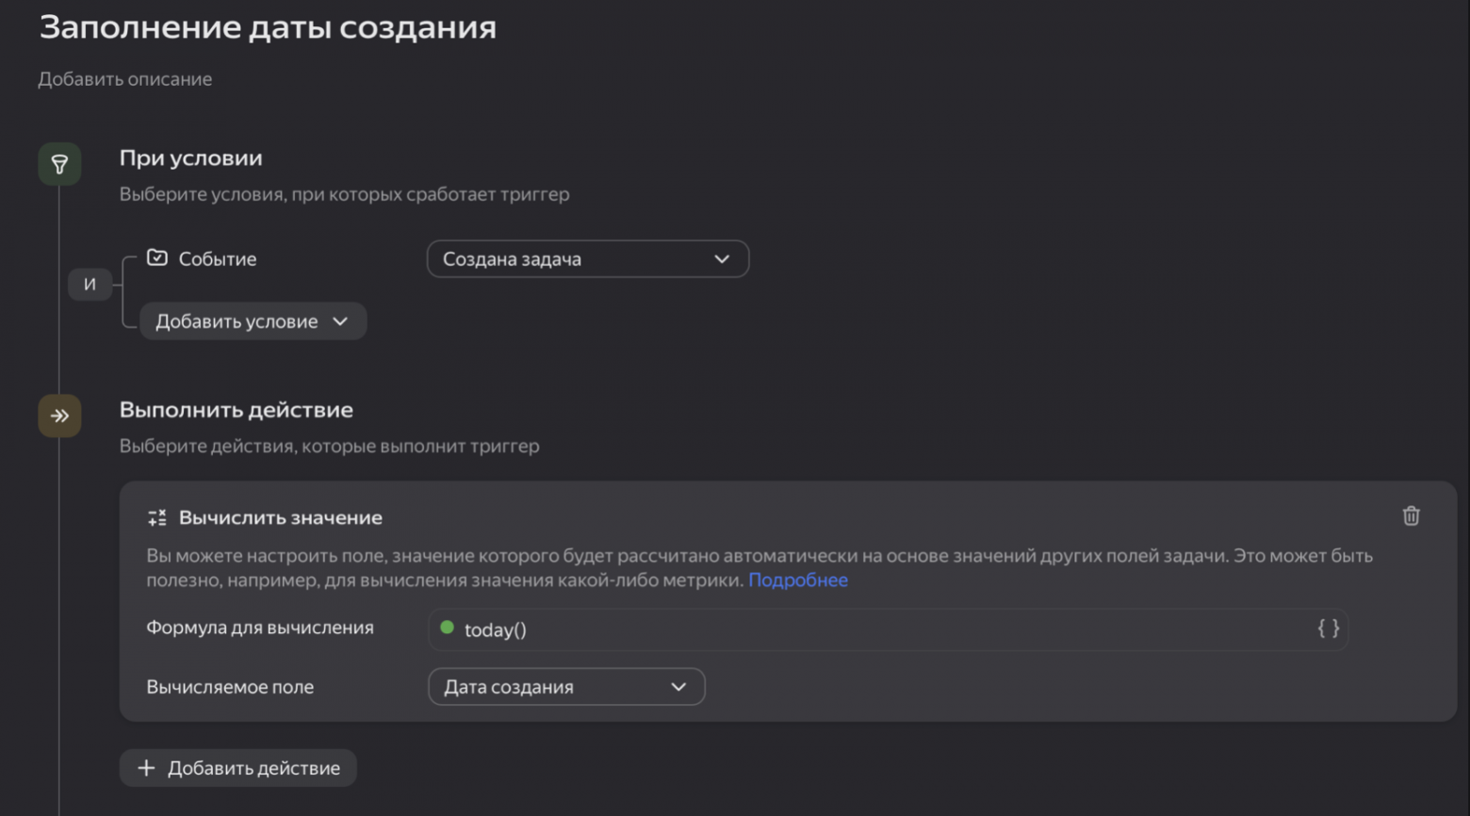The image size is (1470, 816).
Task: Open variables with the curly braces icon
Action: 1328,629
